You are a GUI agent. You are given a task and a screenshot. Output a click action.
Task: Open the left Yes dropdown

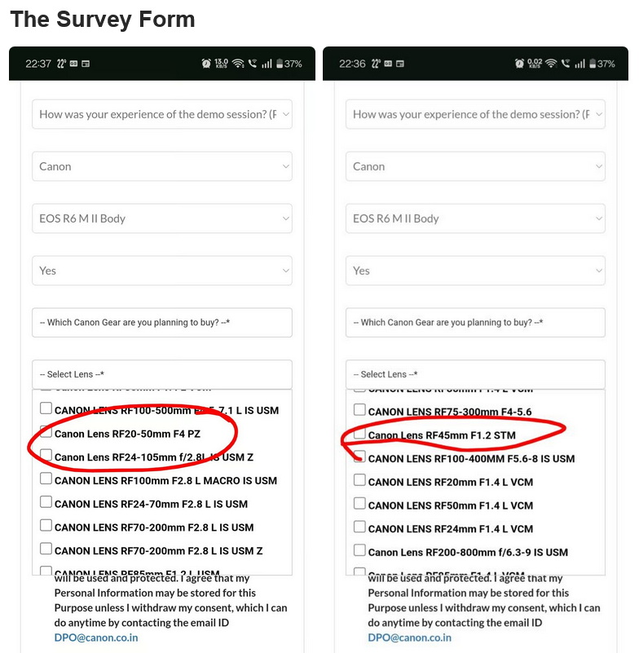click(x=161, y=271)
